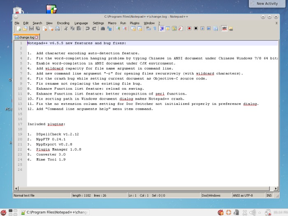Create a new document with the New icon
The width and height of the screenshot is (288, 216).
click(19, 28)
